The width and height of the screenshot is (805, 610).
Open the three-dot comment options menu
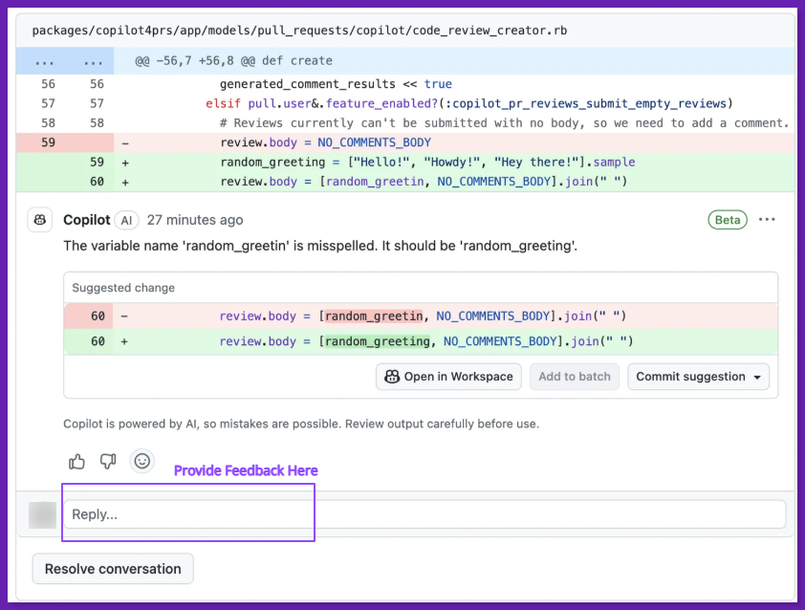coord(767,220)
